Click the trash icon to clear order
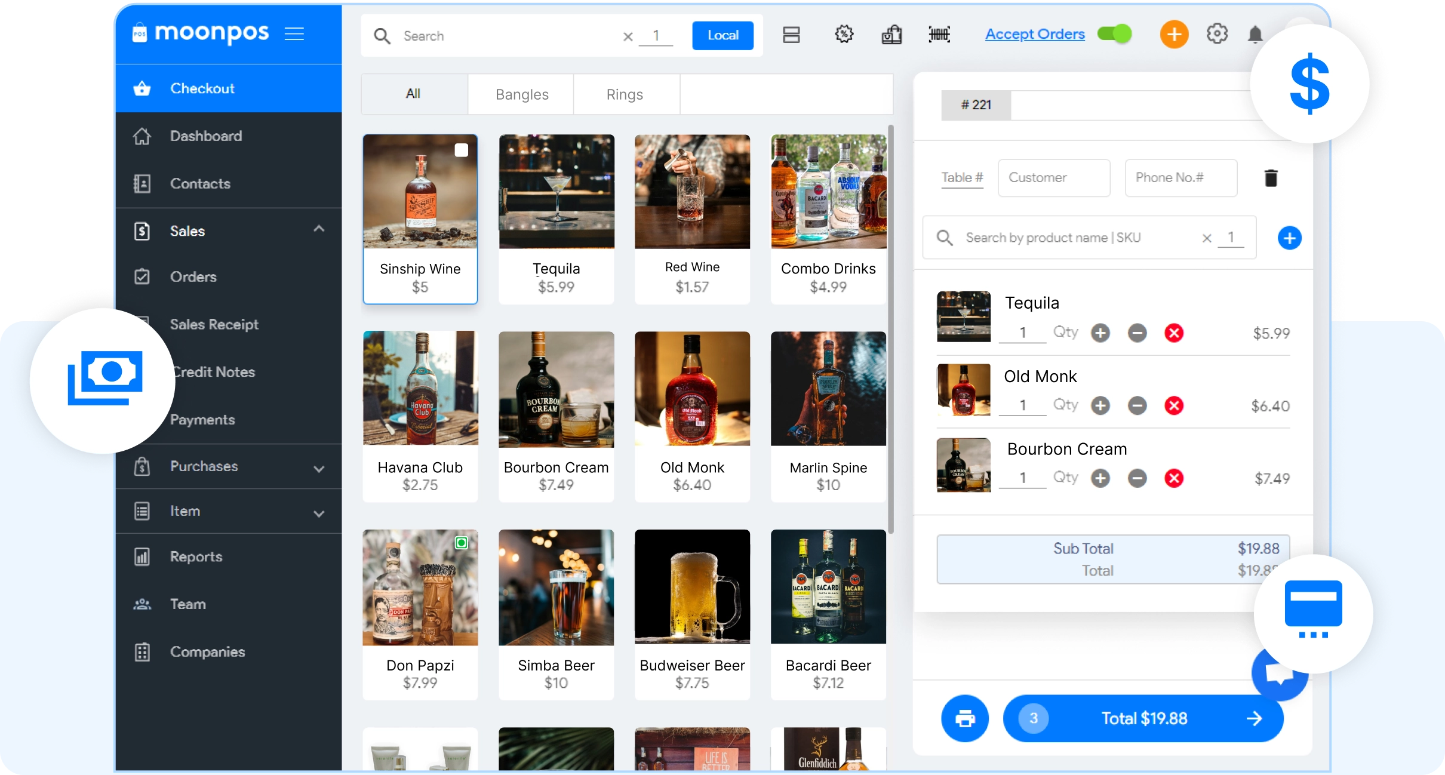1445x775 pixels. tap(1271, 178)
